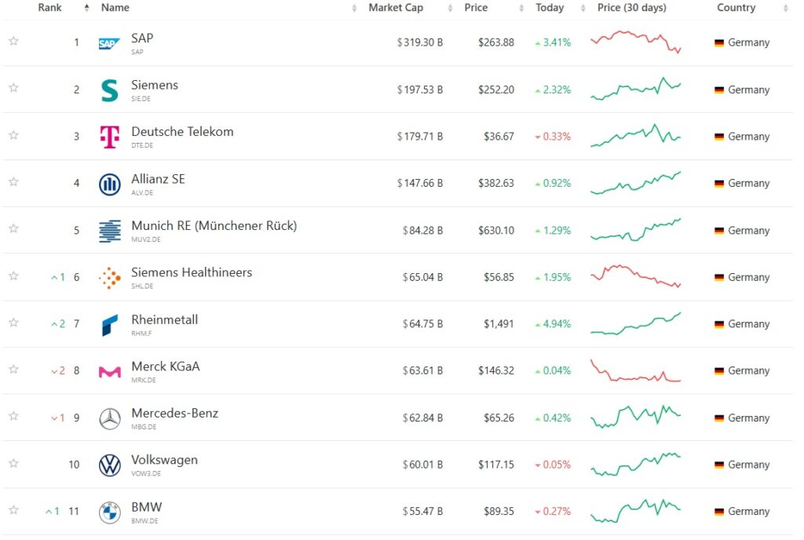Open the Allianz SE company page
804x540 pixels.
click(x=158, y=179)
